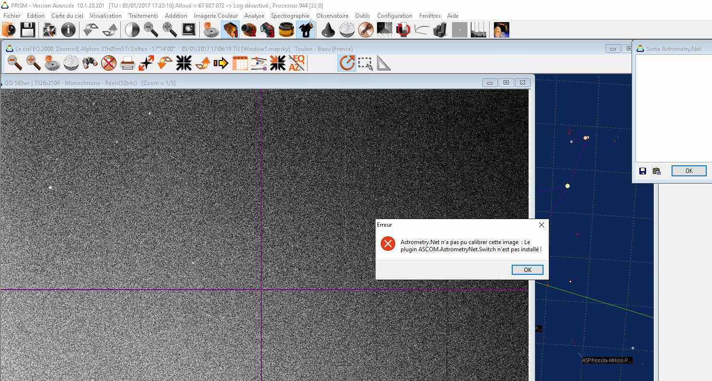Screen dimensions: 712x381
Task: Click the set square measurement tool
Action: (384, 63)
